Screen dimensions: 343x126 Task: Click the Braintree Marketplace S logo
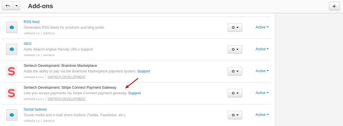coord(11,71)
